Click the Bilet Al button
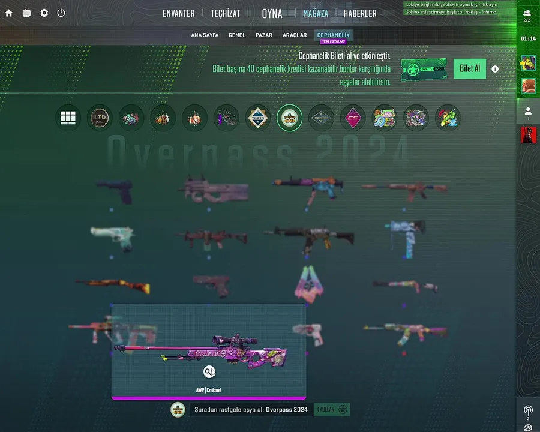540x432 pixels. pos(470,68)
